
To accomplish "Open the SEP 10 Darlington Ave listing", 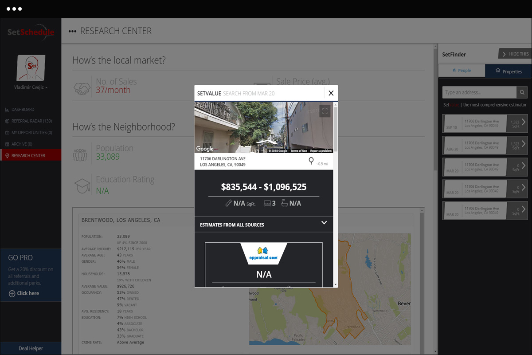I will coord(485,123).
